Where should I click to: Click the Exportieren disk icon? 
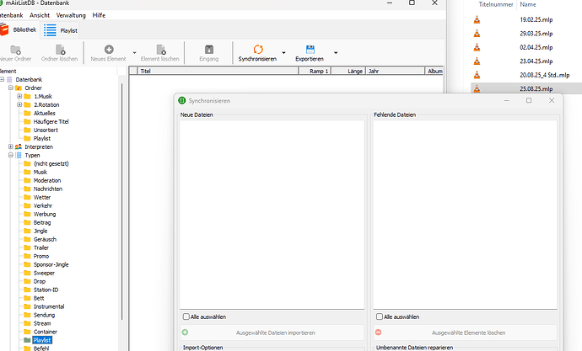pyautogui.click(x=310, y=50)
